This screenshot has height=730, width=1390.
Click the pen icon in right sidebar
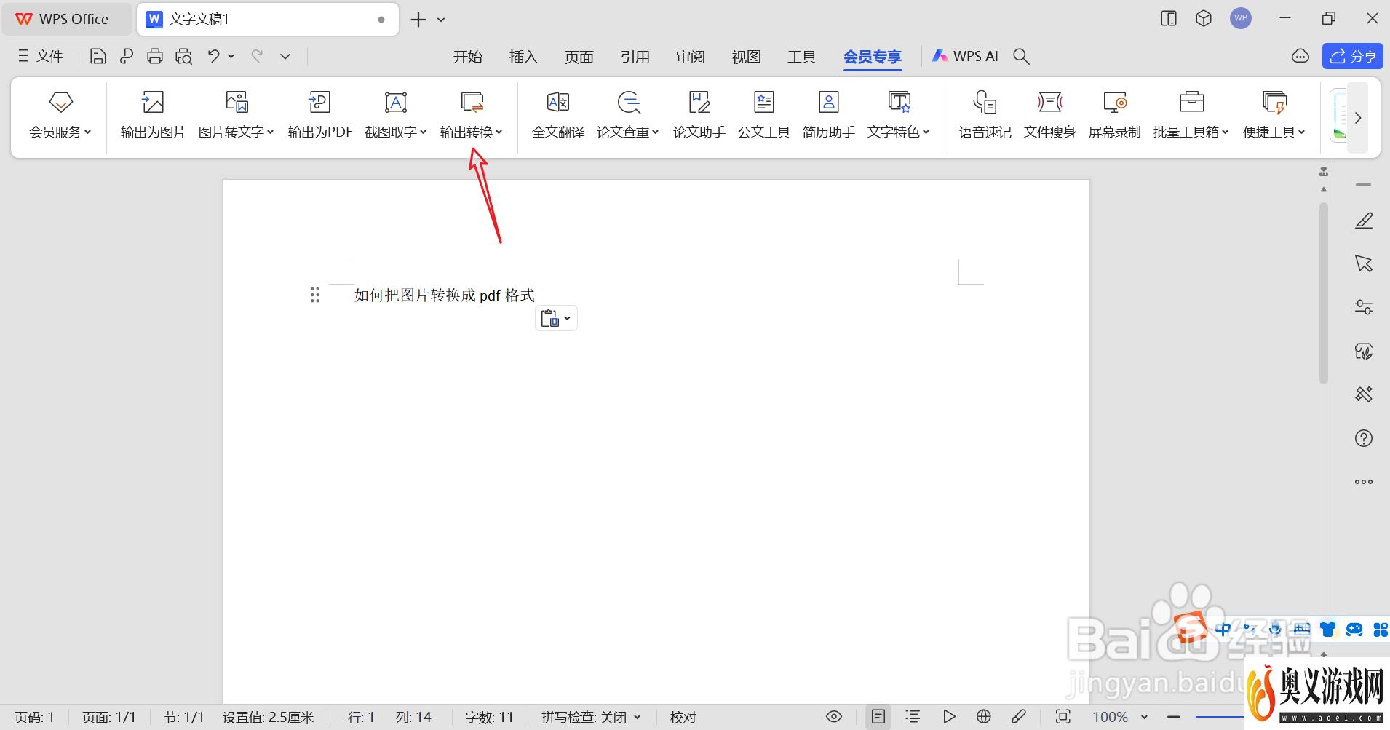[x=1364, y=221]
